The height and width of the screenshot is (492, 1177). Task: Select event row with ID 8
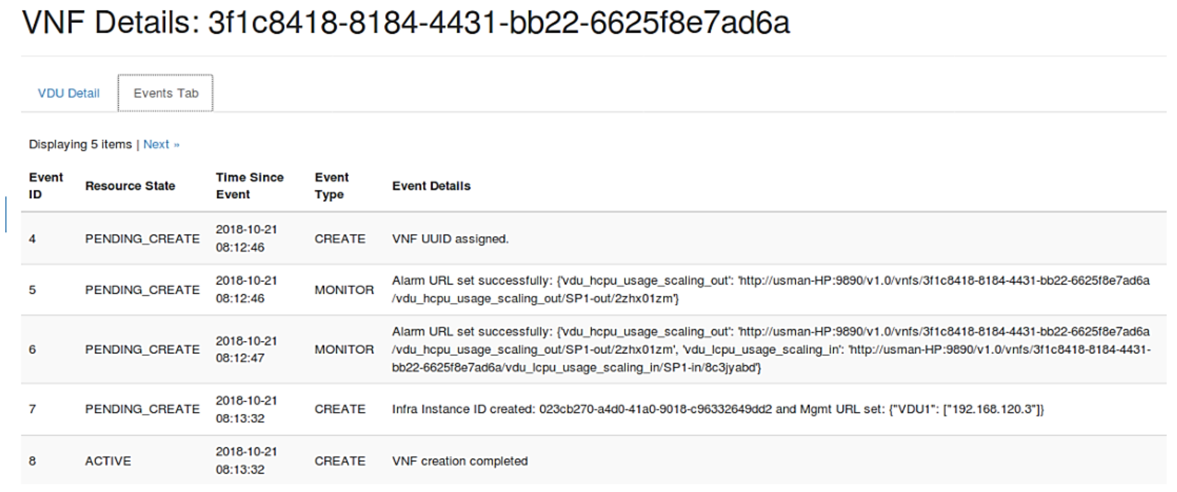[32, 461]
